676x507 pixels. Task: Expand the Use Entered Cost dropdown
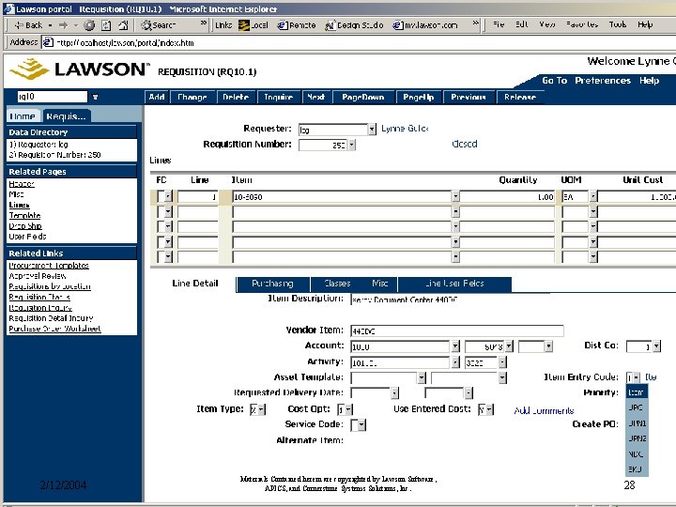pos(490,409)
